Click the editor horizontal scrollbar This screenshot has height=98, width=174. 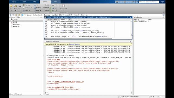click(x=79, y=38)
